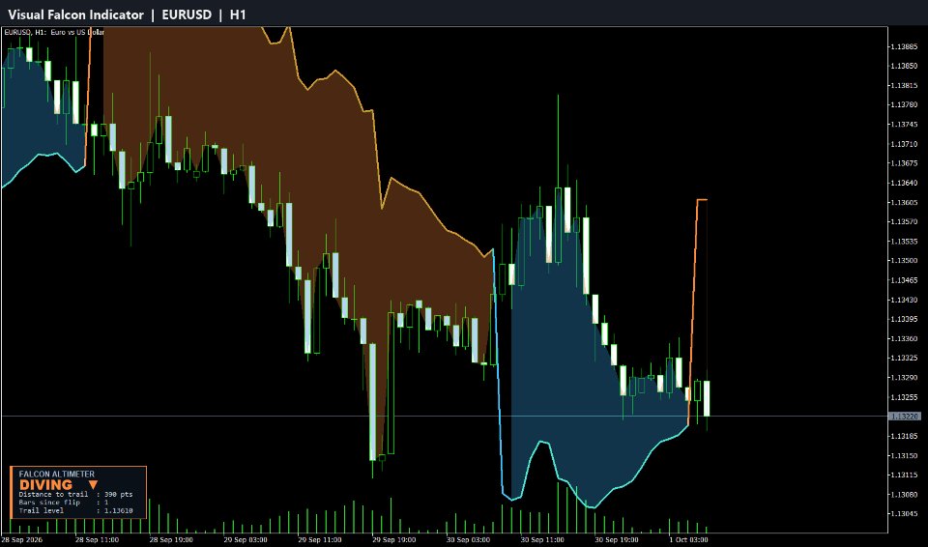Click the 1.13605 price axis label
This screenshot has height=547, width=928.
904,202
